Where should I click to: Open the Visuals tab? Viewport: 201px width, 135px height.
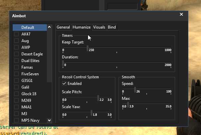[99, 27]
